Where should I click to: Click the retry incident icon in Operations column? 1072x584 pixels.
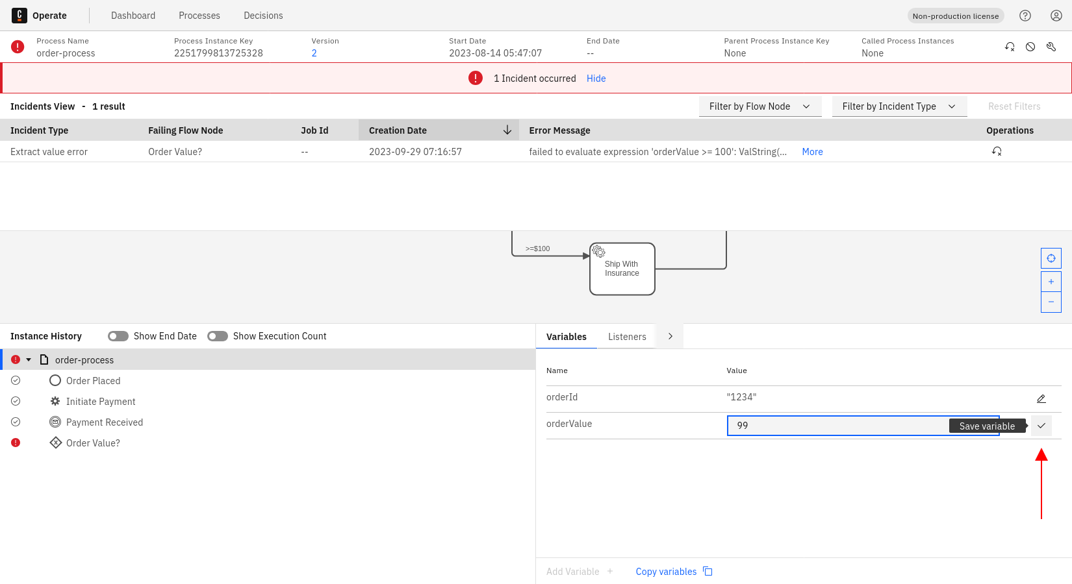(x=997, y=151)
